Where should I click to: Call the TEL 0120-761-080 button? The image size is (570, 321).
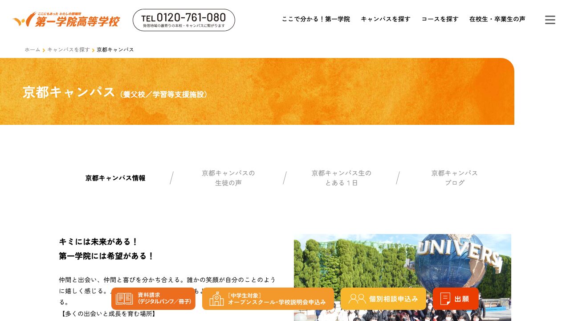[x=184, y=20]
